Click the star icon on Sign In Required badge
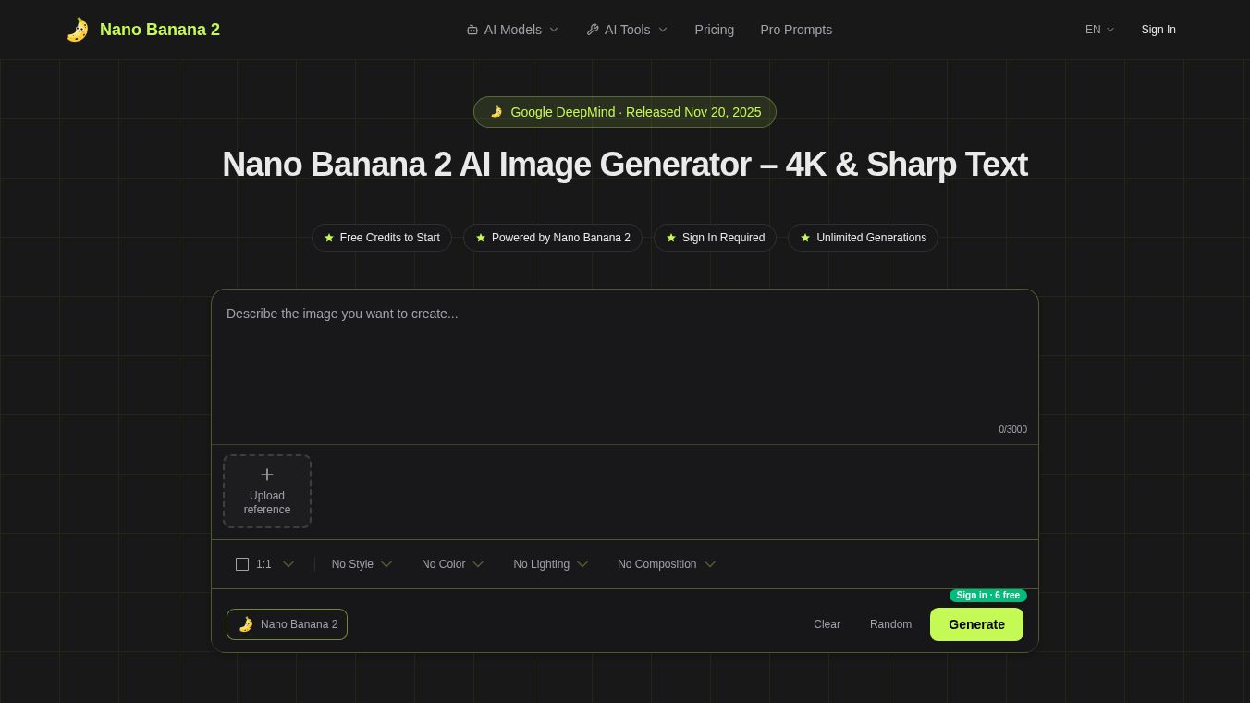The height and width of the screenshot is (703, 1250). 671,238
